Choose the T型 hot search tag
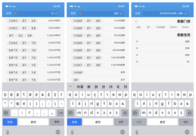This screenshot has width=196, height=136. [x=149, y=27]
